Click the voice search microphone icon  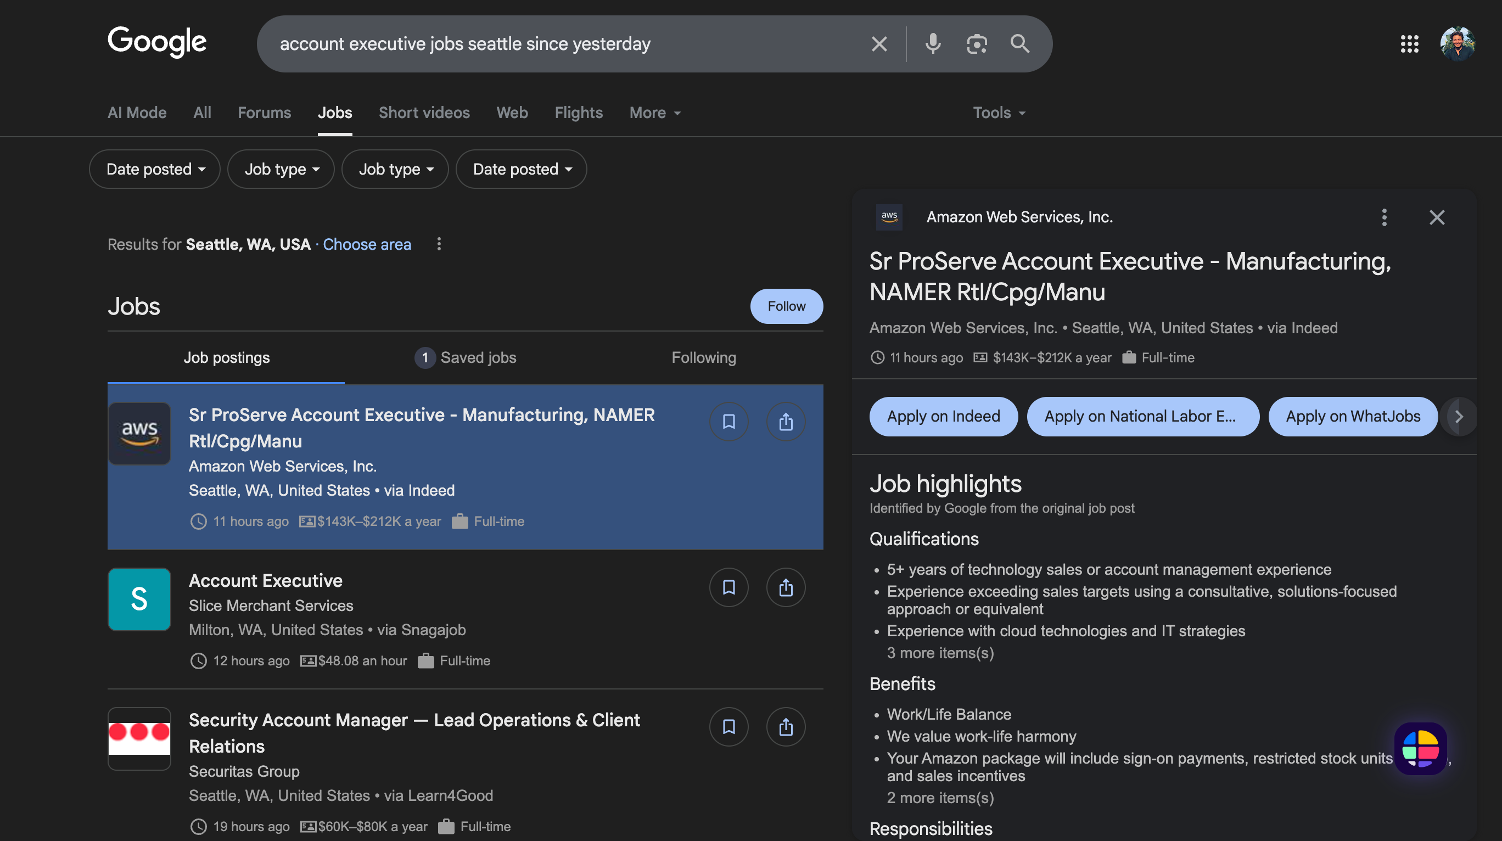click(933, 44)
